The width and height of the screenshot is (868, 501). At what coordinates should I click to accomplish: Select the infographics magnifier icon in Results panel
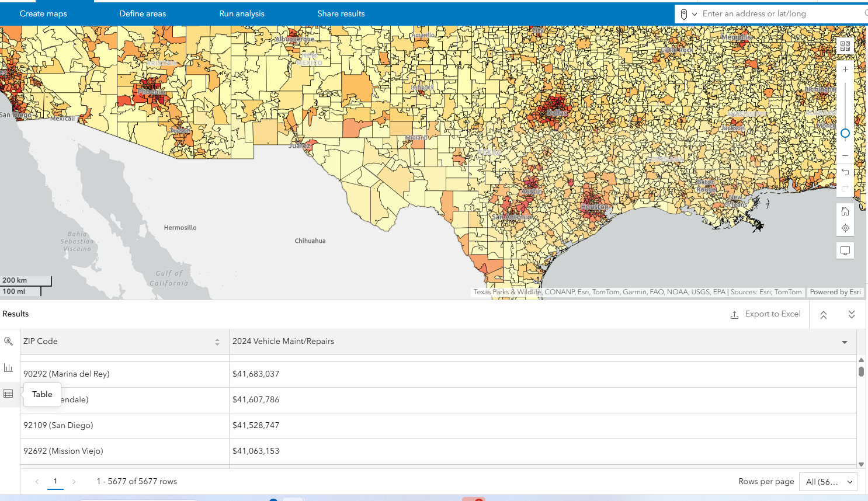[x=9, y=340]
